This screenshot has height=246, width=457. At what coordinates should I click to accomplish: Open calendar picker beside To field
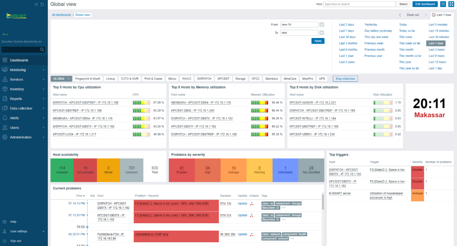[322, 33]
